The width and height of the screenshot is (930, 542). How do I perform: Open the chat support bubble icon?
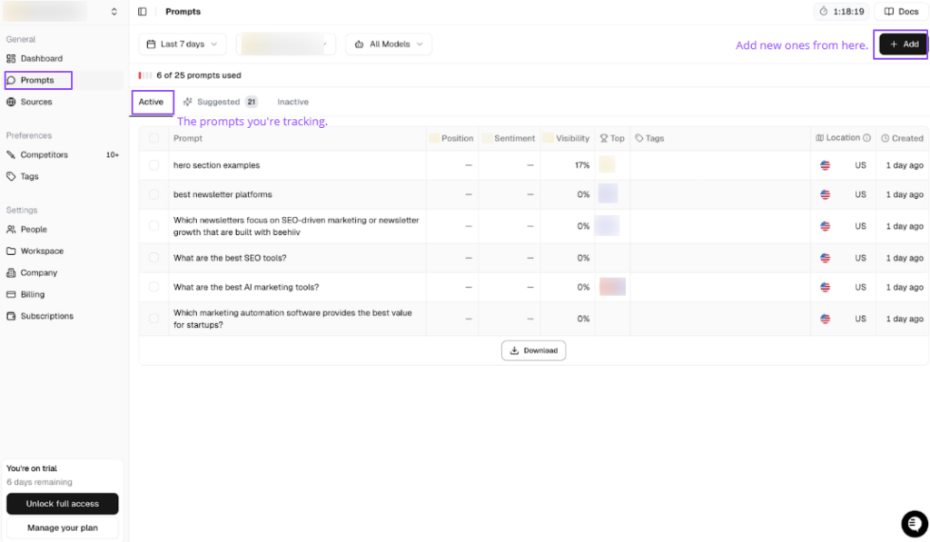[x=914, y=524]
